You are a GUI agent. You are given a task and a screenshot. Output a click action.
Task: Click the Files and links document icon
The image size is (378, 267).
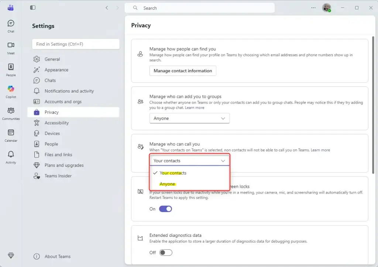pos(37,155)
